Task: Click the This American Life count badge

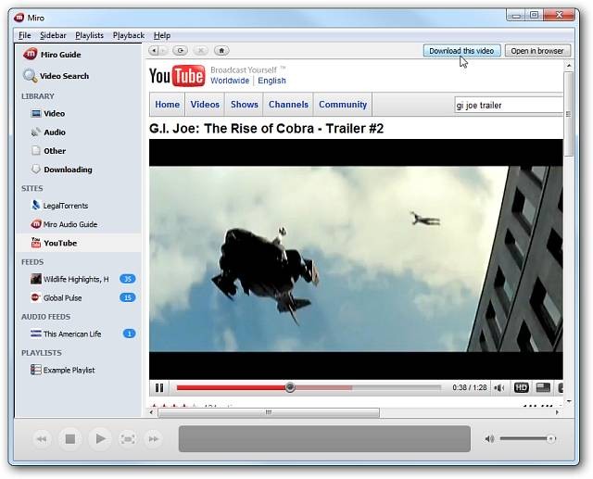Action: click(x=130, y=334)
